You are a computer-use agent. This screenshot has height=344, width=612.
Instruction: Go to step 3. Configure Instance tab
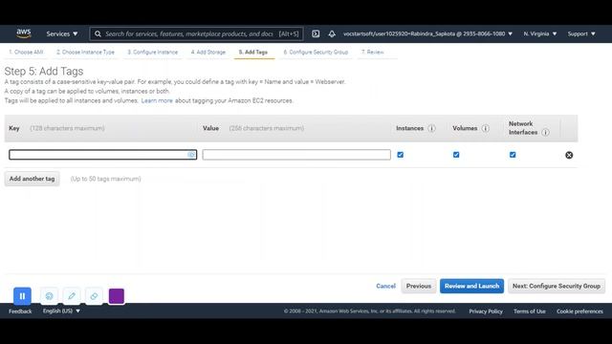pos(153,52)
